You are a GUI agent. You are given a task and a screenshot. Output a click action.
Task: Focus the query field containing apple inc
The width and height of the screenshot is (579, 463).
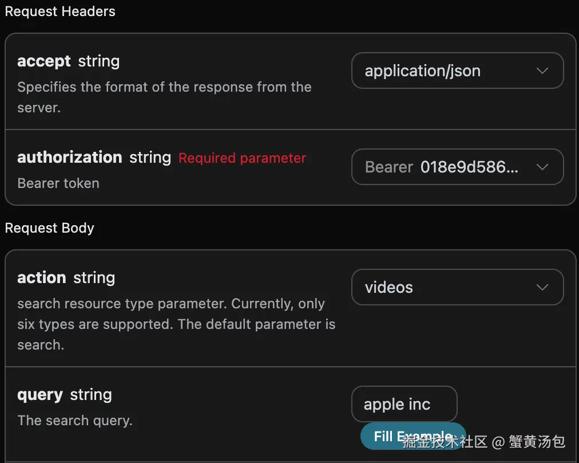tap(404, 405)
